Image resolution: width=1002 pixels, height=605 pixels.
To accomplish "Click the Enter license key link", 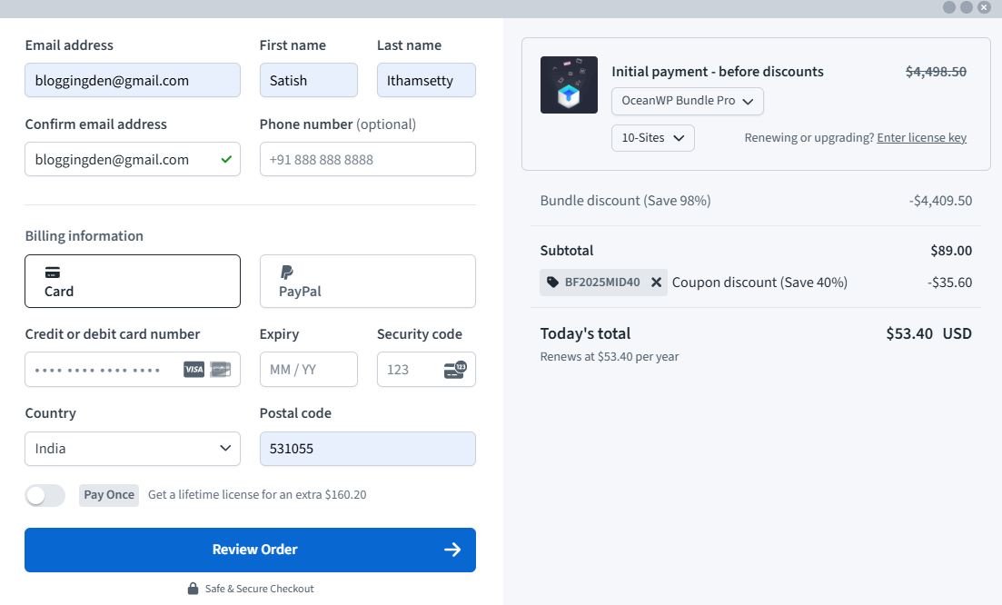I will pos(921,138).
